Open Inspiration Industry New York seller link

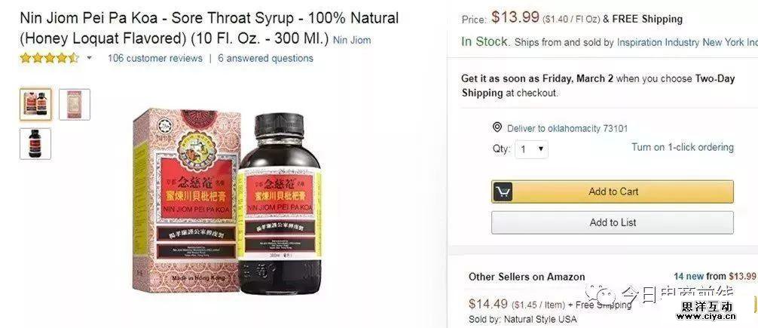[x=687, y=42]
